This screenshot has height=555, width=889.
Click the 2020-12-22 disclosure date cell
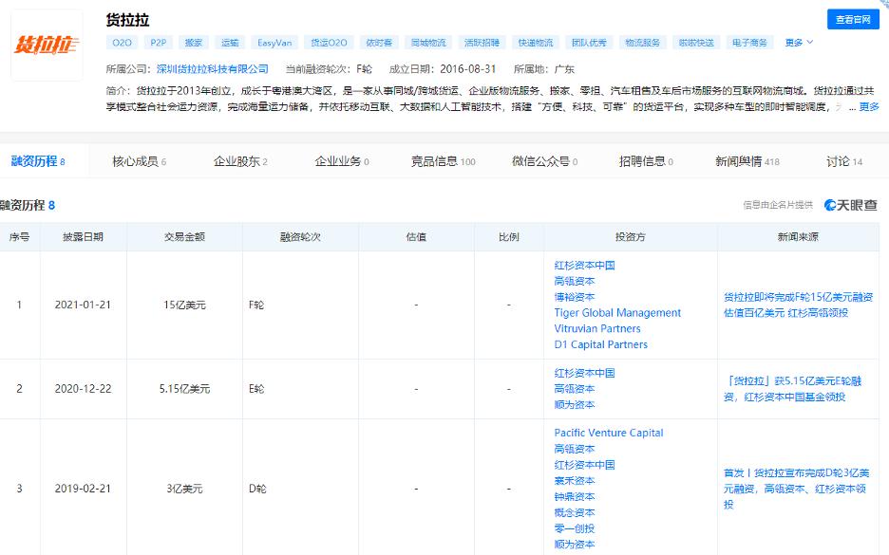coord(83,389)
